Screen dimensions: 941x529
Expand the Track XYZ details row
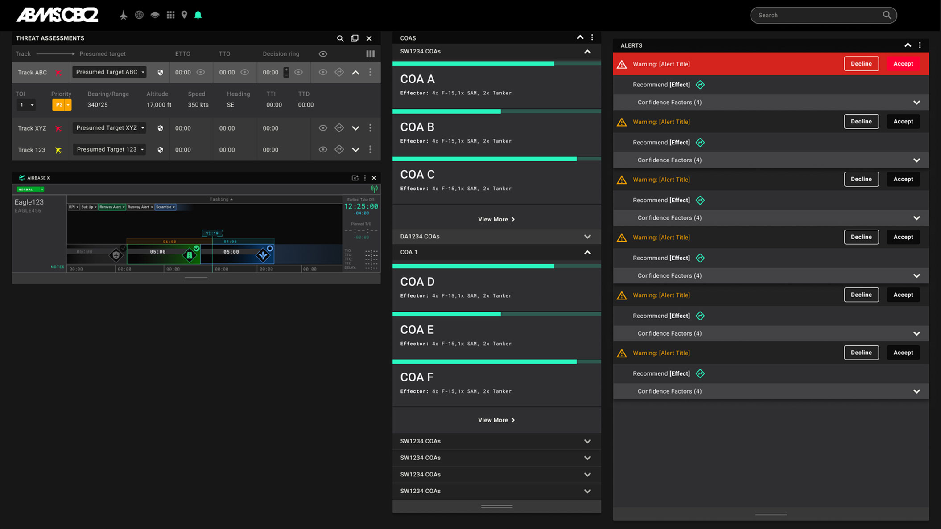[355, 128]
